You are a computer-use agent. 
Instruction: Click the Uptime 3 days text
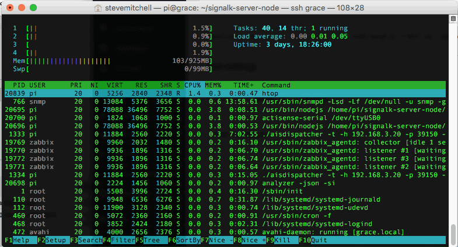[282, 45]
